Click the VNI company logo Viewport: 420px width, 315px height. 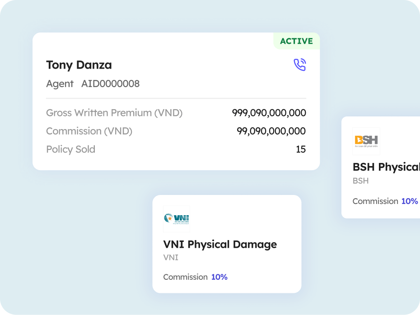(x=177, y=219)
